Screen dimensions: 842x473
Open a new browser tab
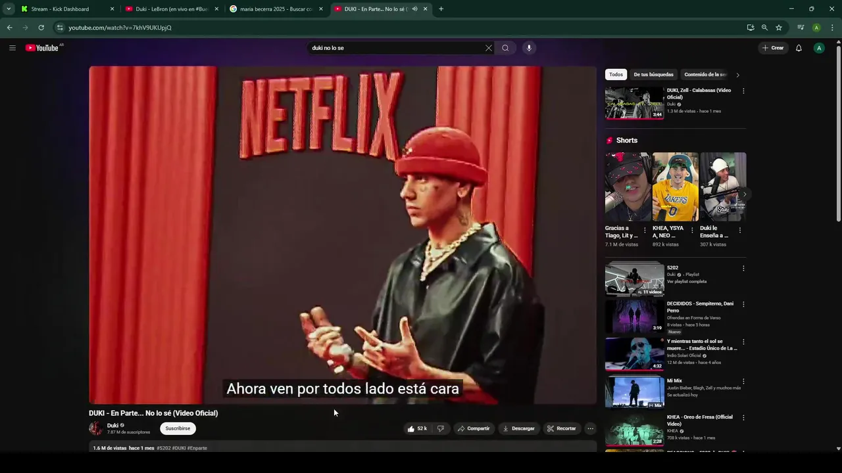coord(441,9)
